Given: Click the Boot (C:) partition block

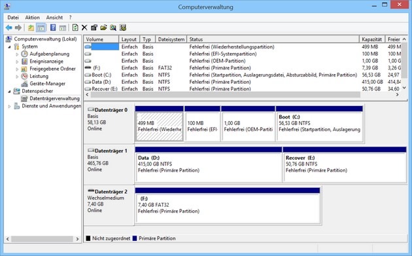Looking at the screenshot, I should pos(320,124).
